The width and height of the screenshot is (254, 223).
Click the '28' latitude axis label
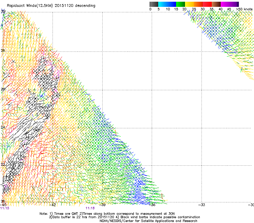tap(3, 50)
